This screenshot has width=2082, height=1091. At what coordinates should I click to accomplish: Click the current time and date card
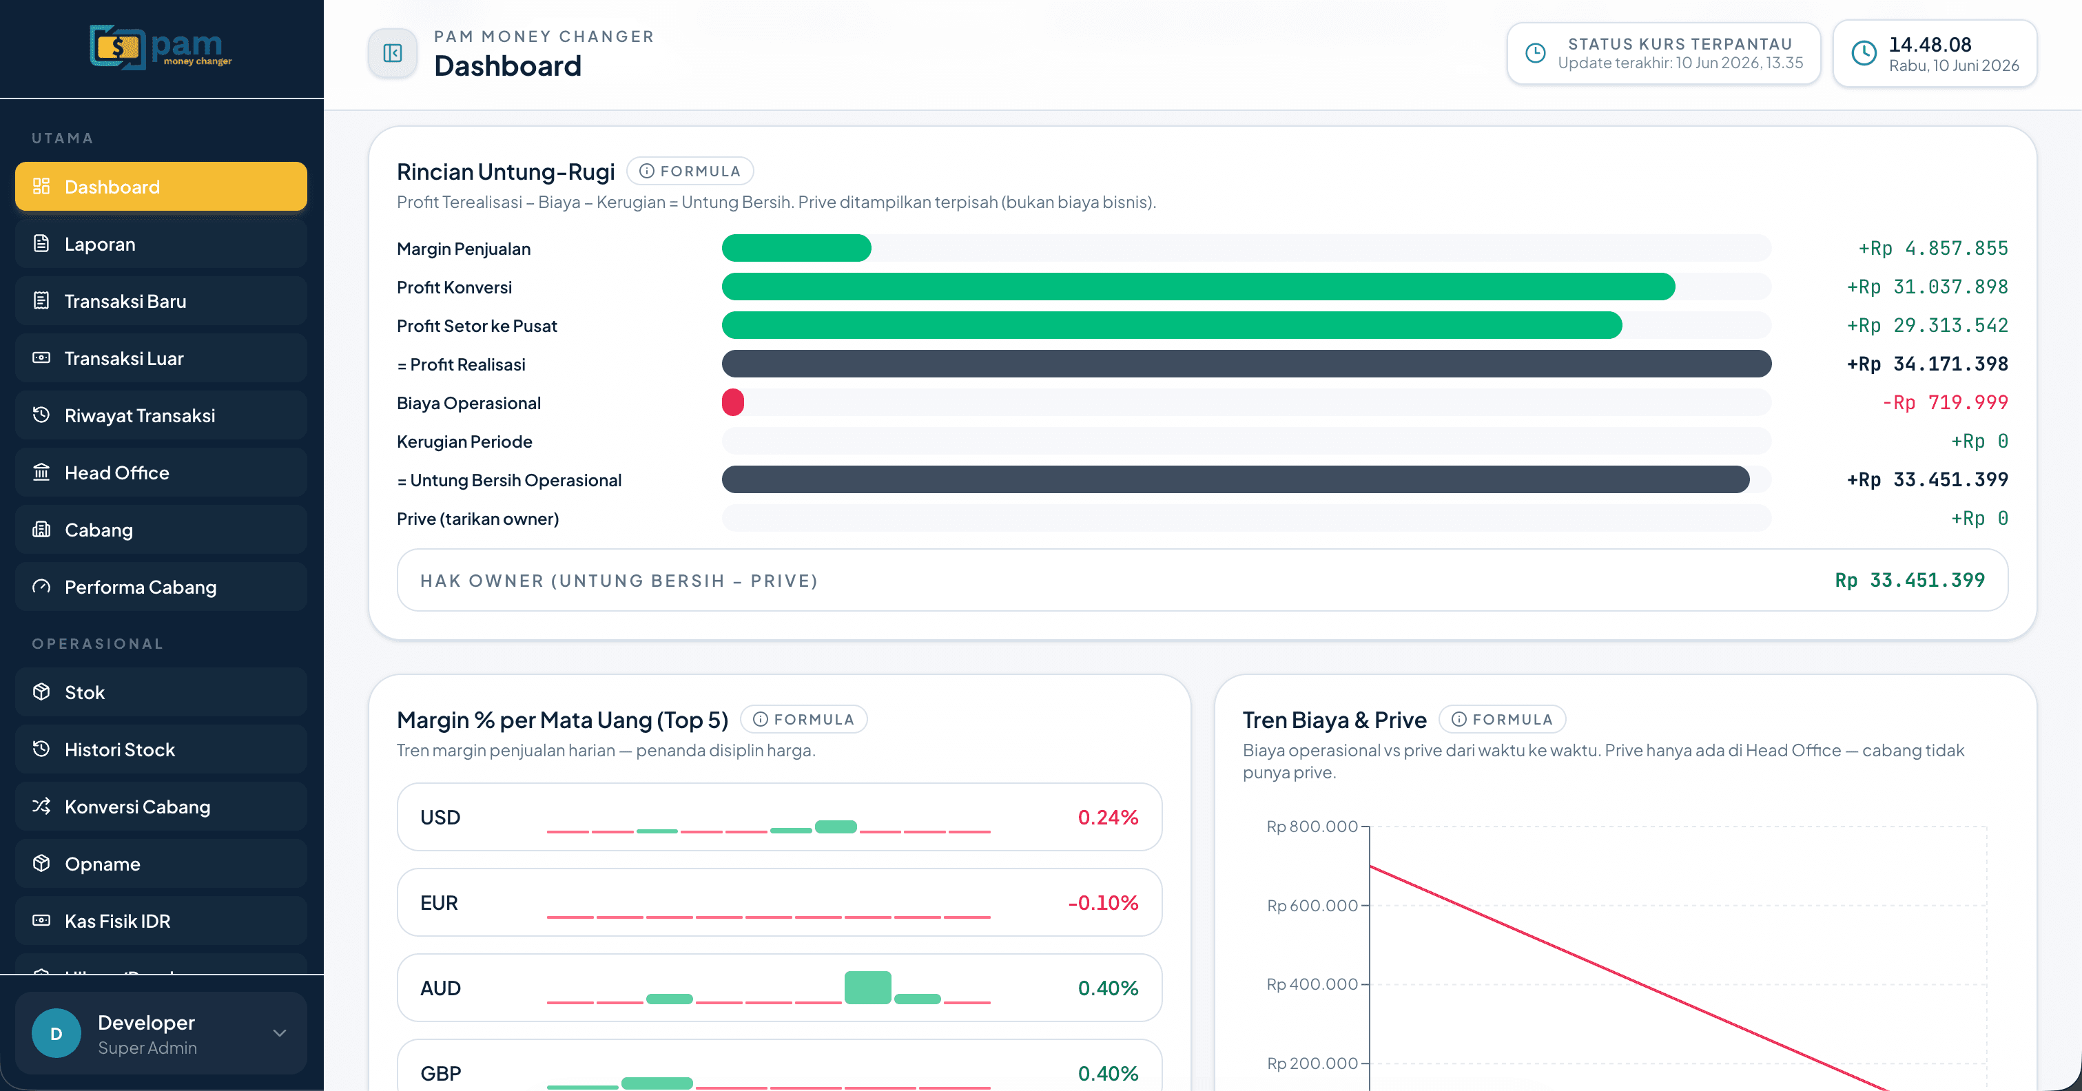pos(1935,53)
